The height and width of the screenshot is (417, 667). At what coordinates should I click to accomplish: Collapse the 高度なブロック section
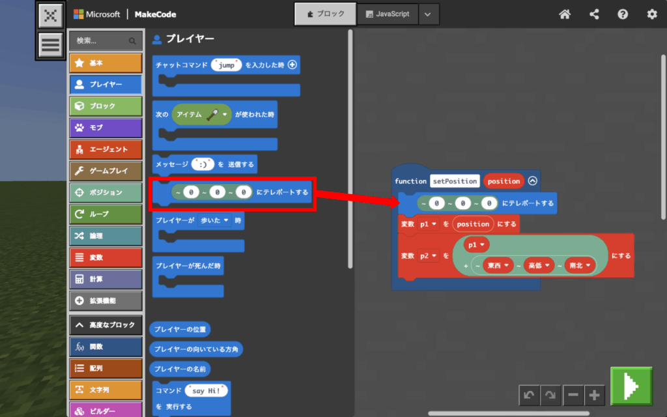(105, 324)
